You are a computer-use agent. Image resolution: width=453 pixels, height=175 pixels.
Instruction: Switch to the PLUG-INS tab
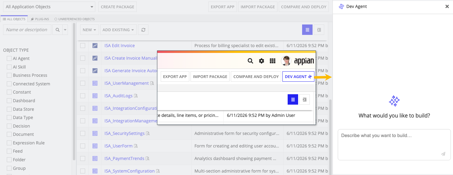[x=40, y=19]
